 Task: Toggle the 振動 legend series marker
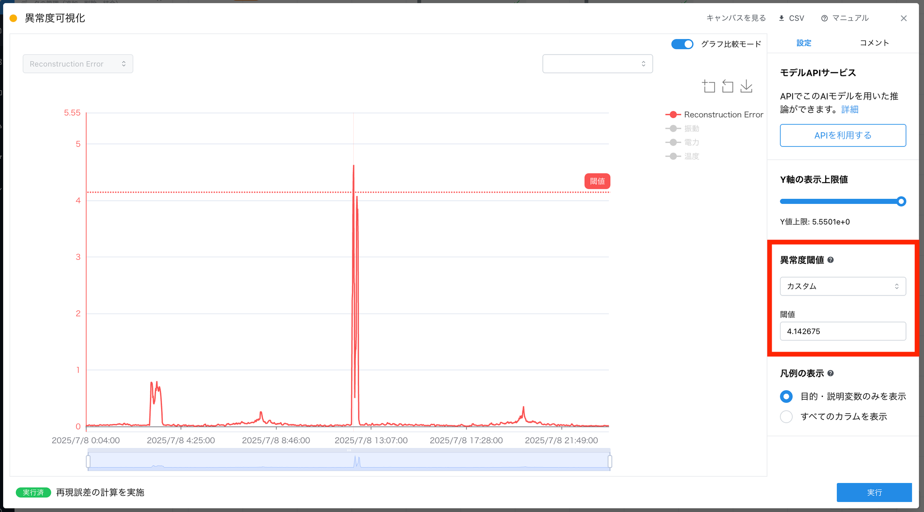coord(673,129)
